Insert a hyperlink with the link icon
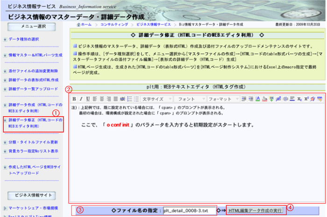The image size is (327, 217). pyautogui.click(x=278, y=99)
